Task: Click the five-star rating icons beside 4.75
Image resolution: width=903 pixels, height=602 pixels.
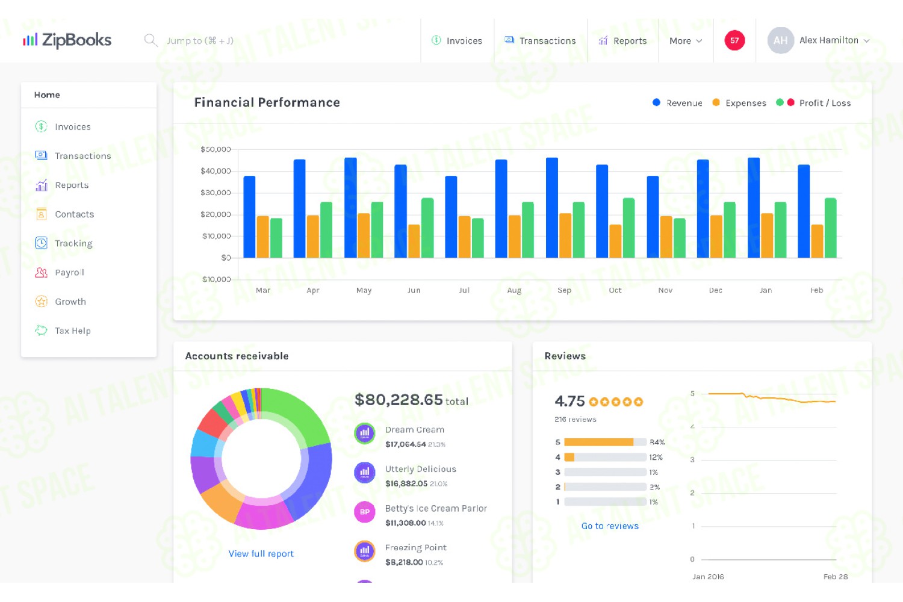Action: [616, 402]
